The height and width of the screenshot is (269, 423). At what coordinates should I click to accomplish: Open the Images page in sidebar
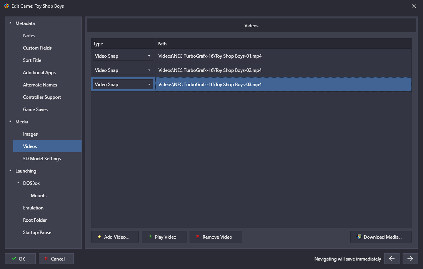30,134
